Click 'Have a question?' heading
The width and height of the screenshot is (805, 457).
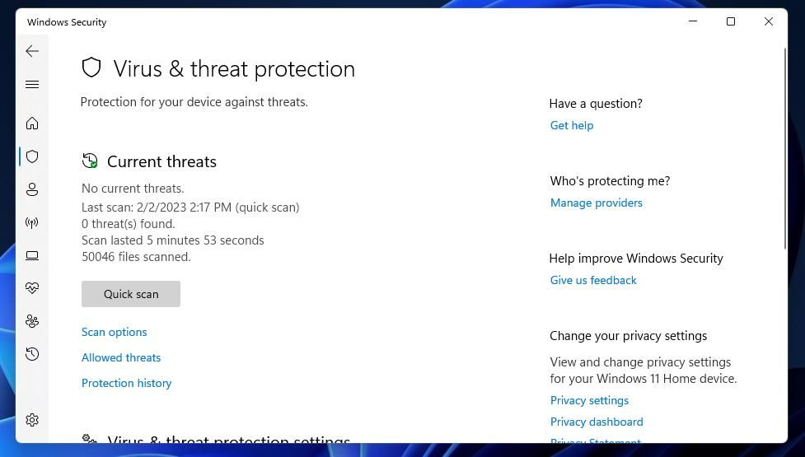coord(596,104)
